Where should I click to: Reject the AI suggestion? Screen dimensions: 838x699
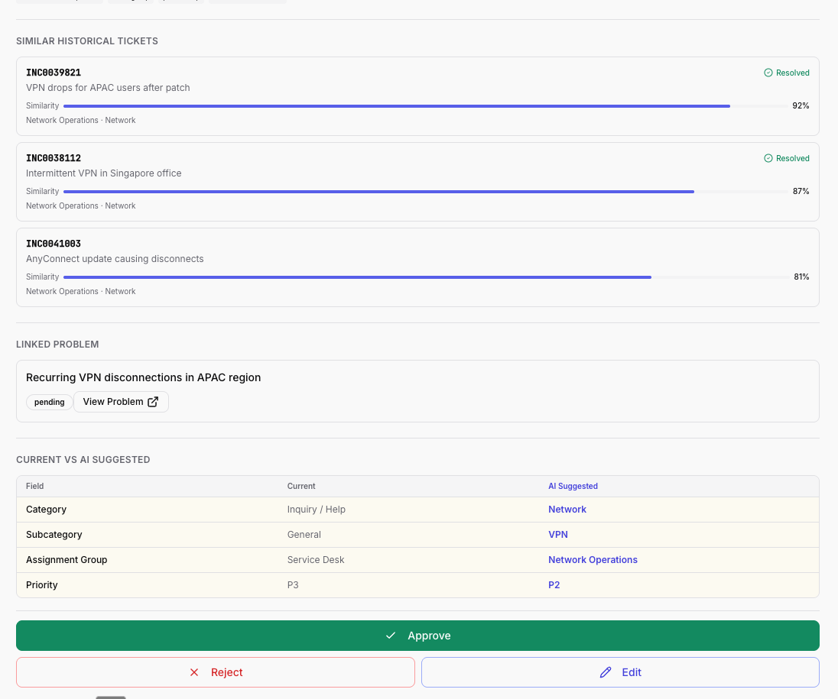click(x=216, y=672)
